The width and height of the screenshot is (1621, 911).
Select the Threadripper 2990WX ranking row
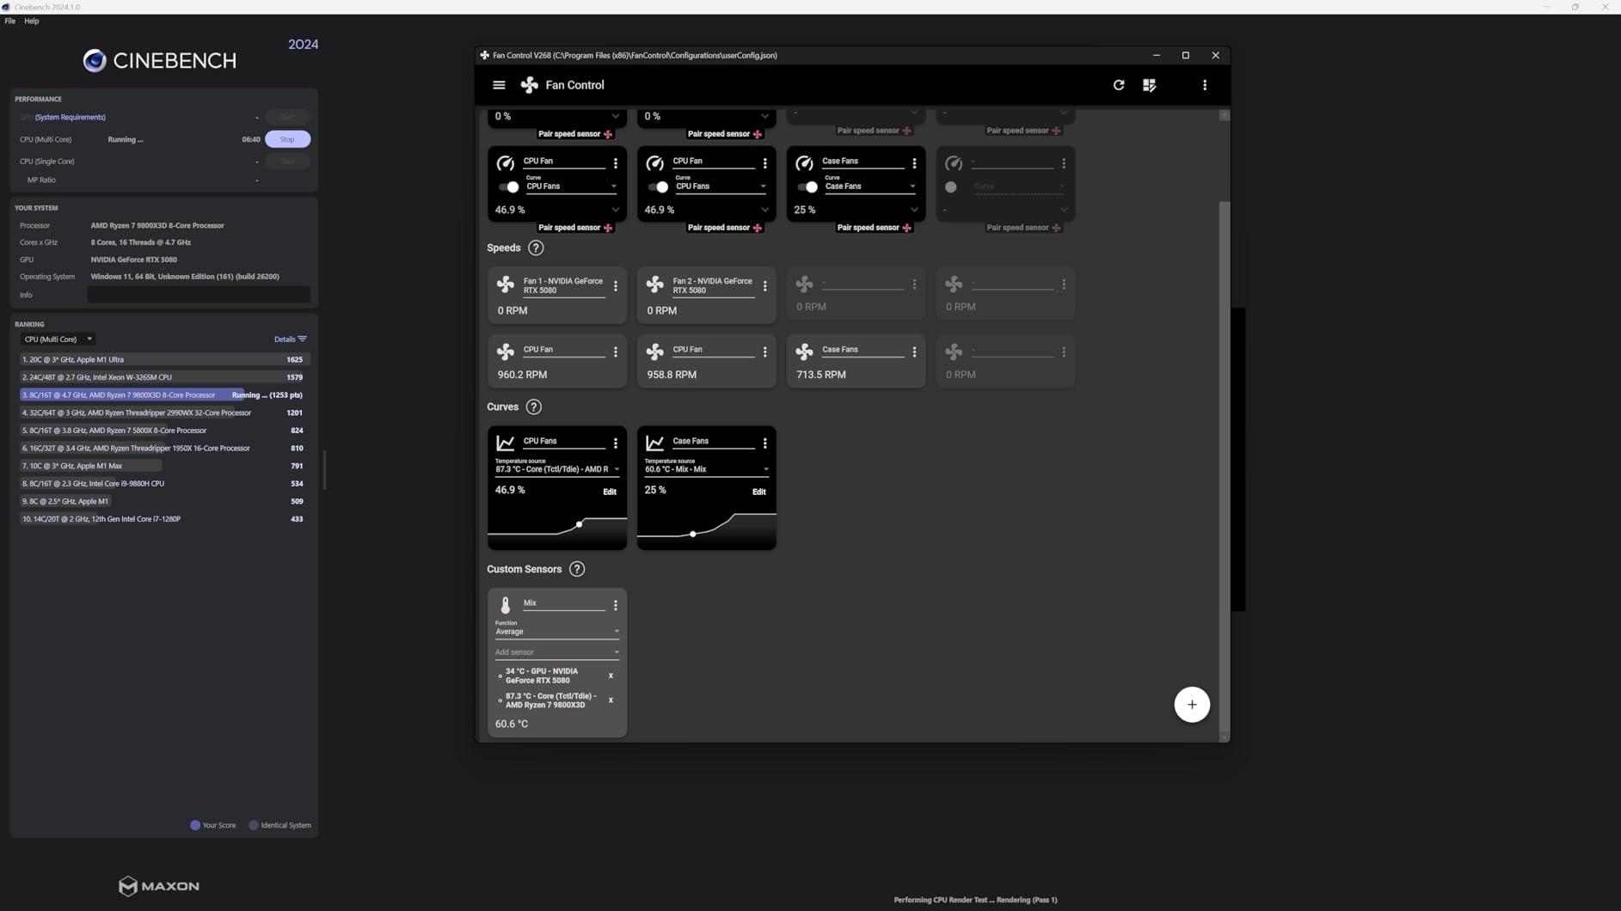coord(164,413)
